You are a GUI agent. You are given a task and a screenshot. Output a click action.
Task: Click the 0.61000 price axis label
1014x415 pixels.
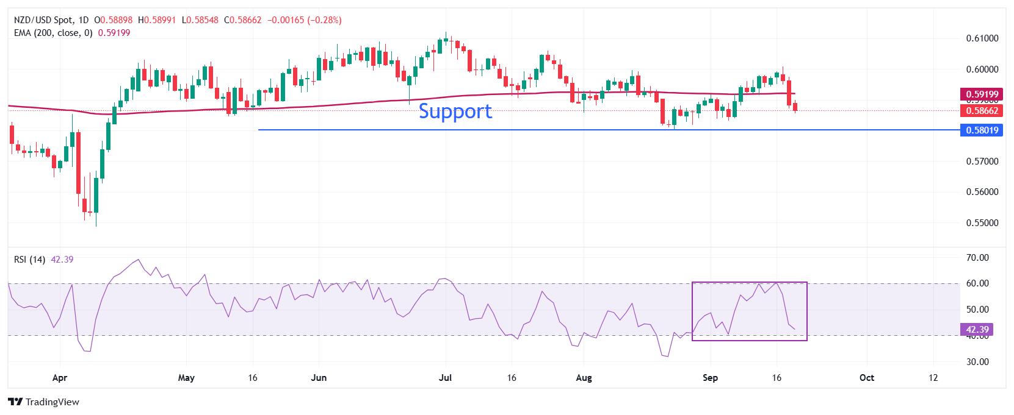(982, 38)
